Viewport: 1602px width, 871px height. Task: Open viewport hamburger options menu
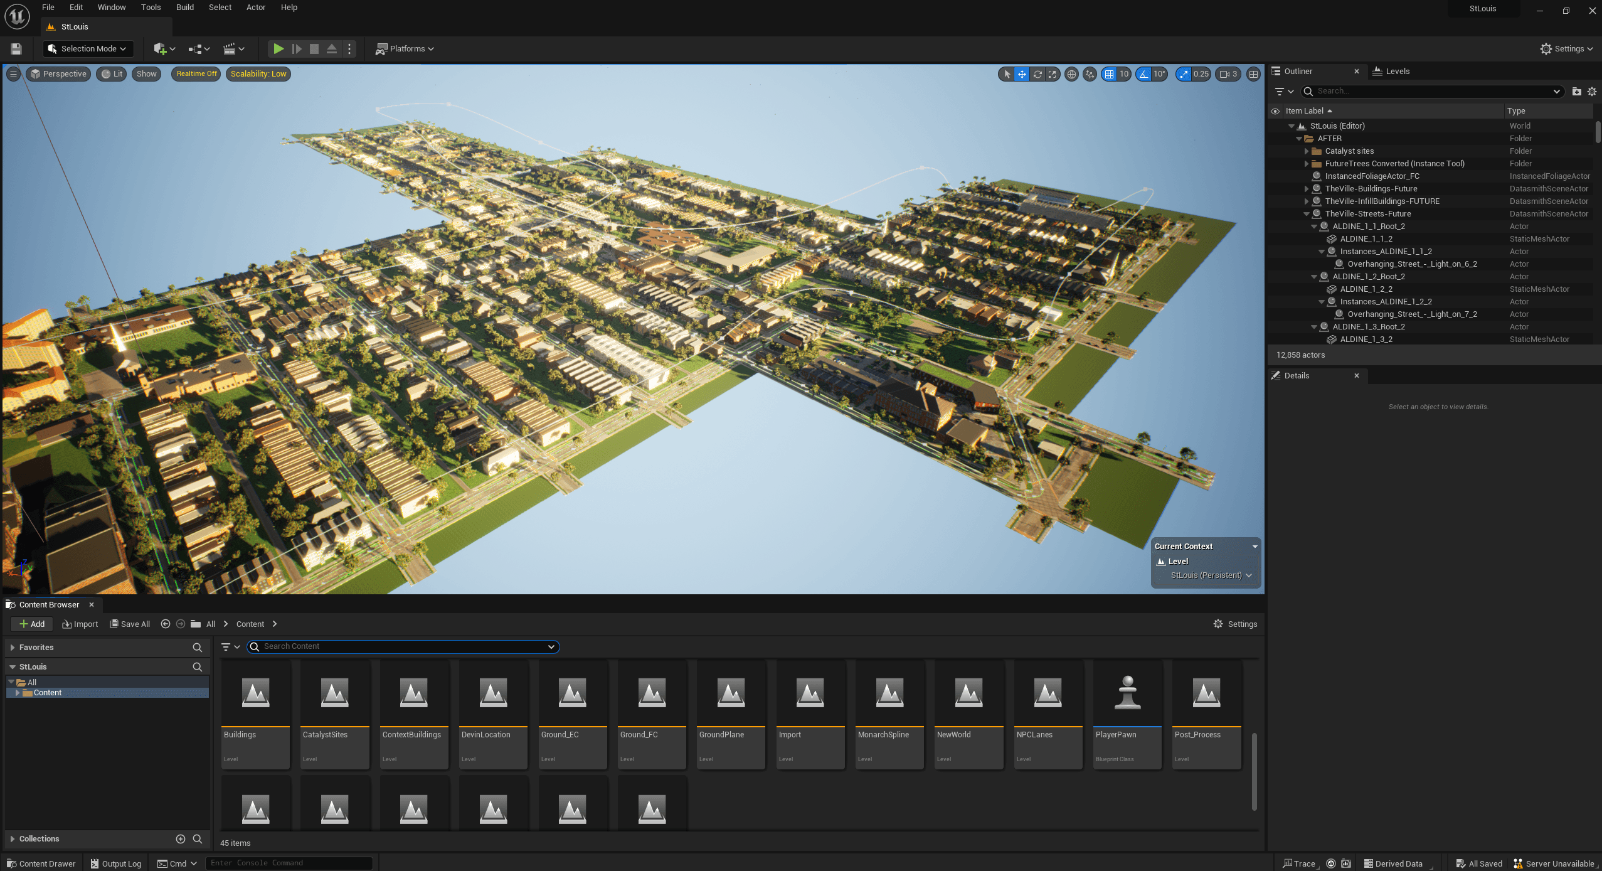coord(13,74)
